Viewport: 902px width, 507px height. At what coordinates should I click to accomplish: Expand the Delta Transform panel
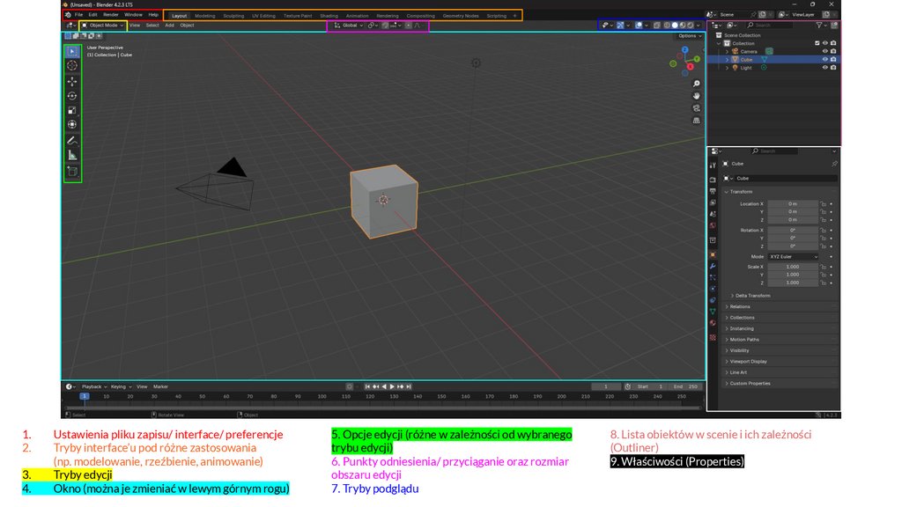[x=752, y=296]
